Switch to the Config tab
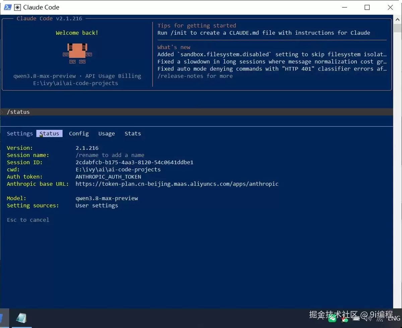Image resolution: width=402 pixels, height=328 pixels. (79, 134)
